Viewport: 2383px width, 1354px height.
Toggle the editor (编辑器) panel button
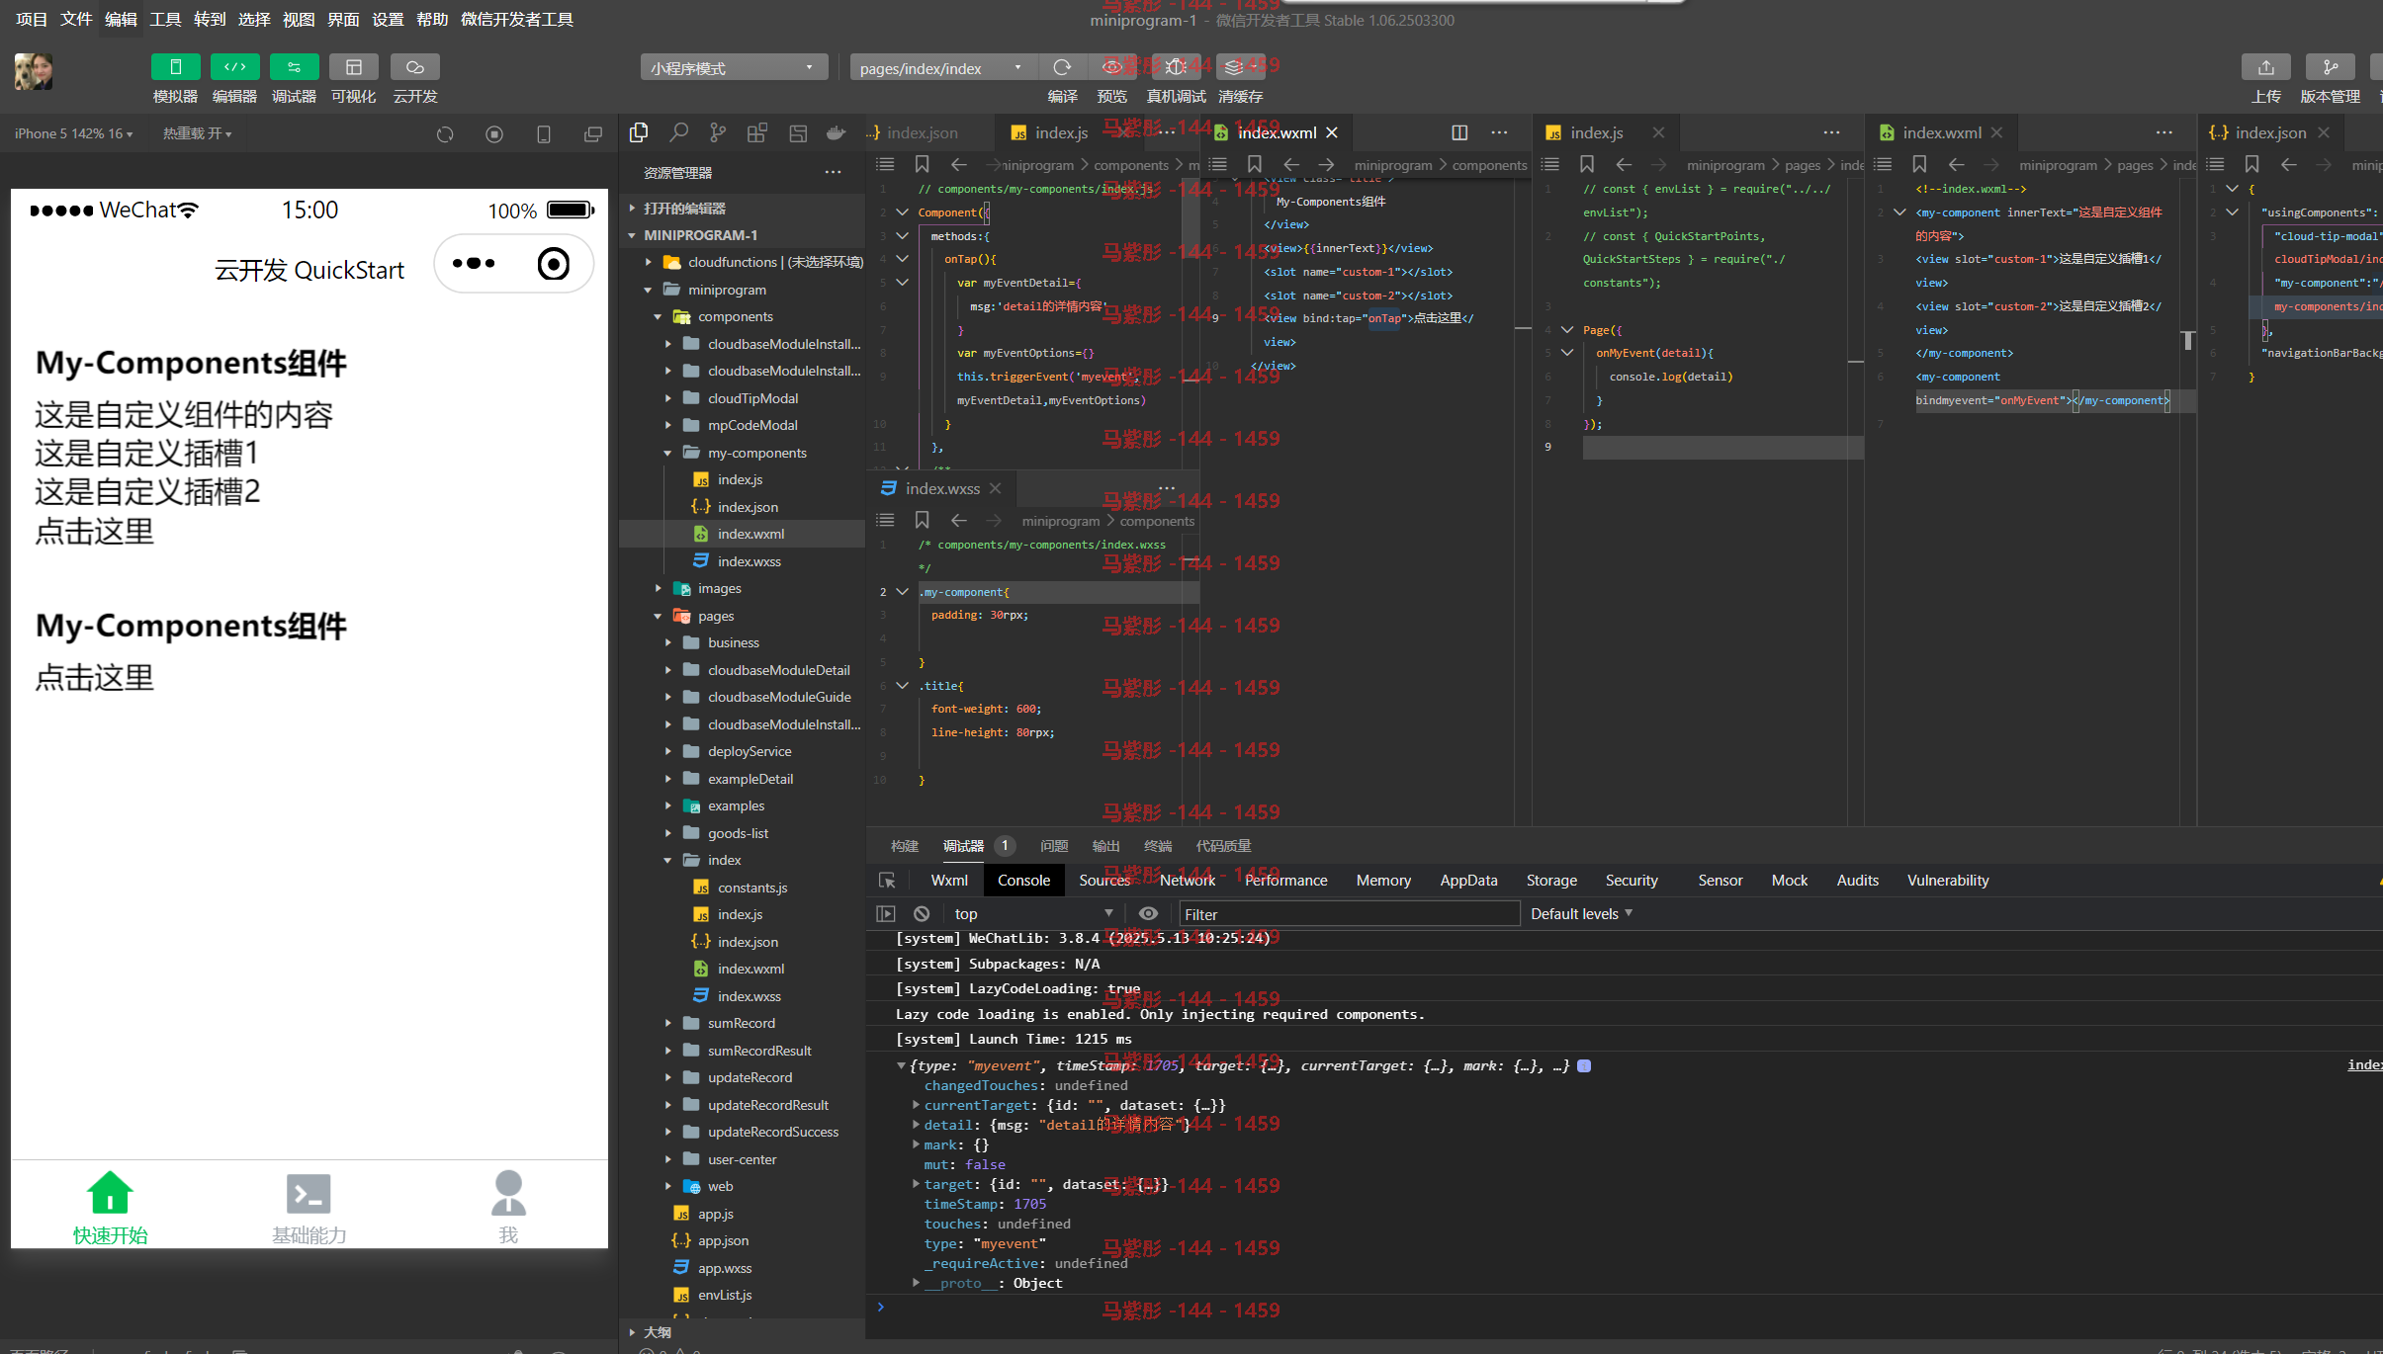coord(234,67)
